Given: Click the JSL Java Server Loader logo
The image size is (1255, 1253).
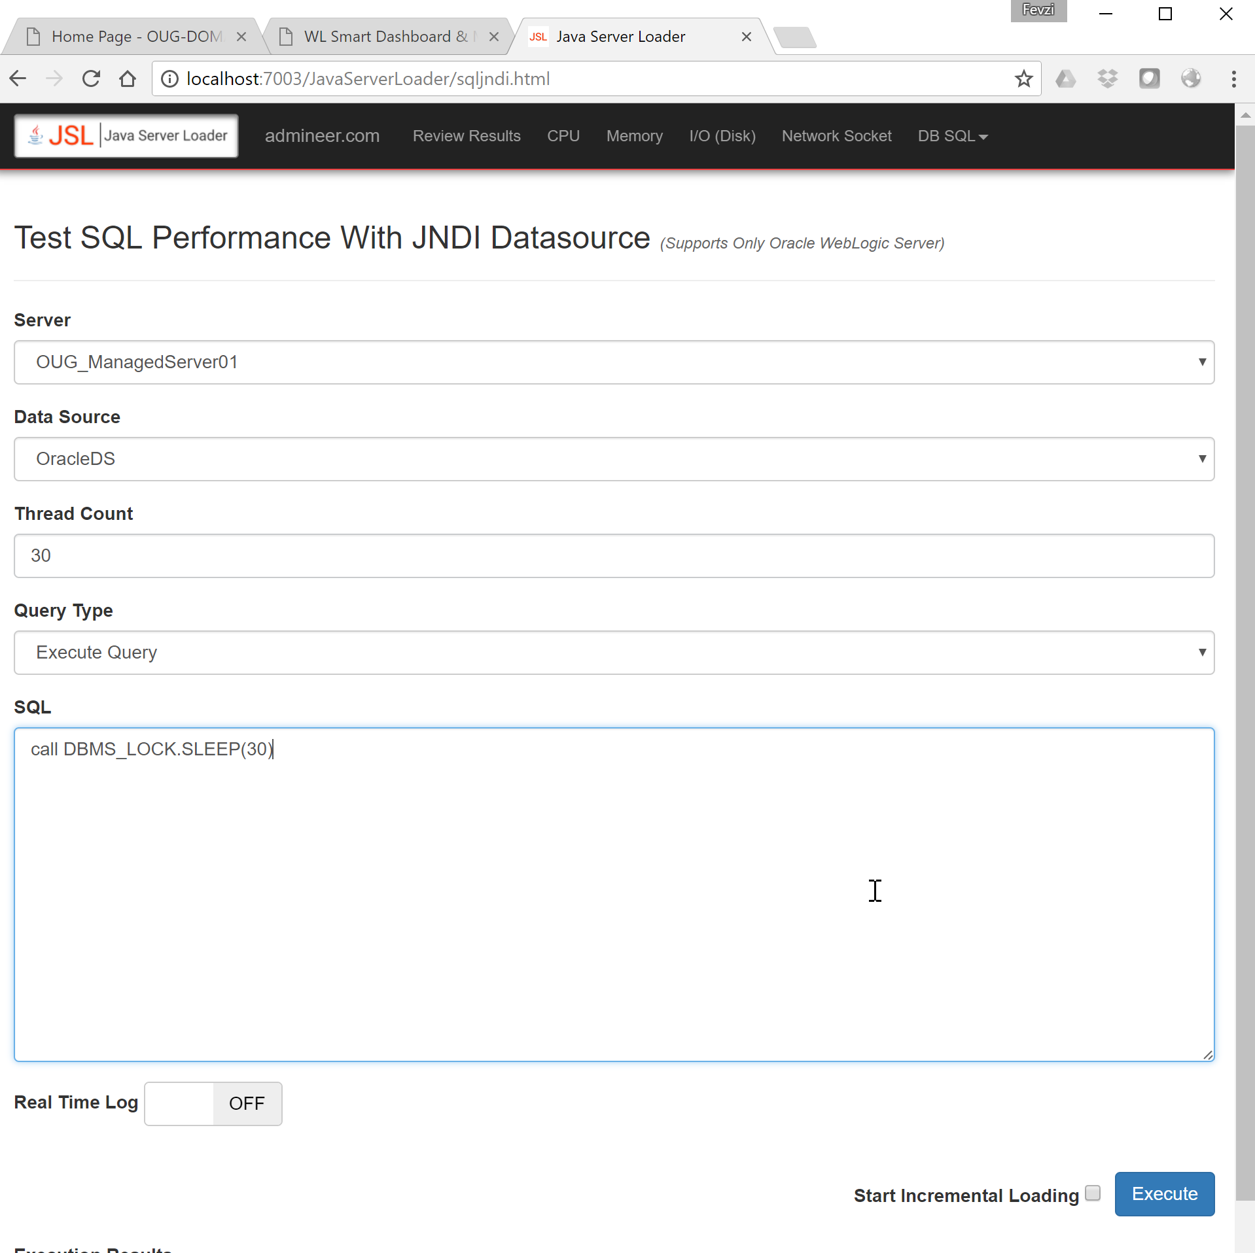Looking at the screenshot, I should [x=126, y=135].
